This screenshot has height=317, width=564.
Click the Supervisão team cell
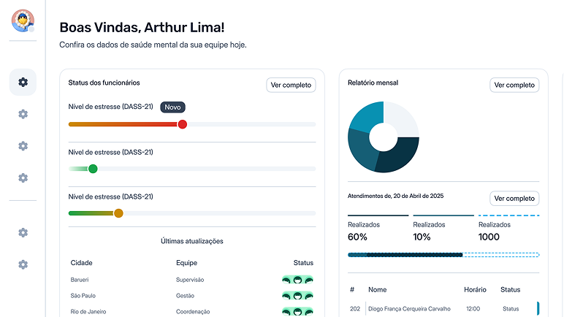pos(190,280)
